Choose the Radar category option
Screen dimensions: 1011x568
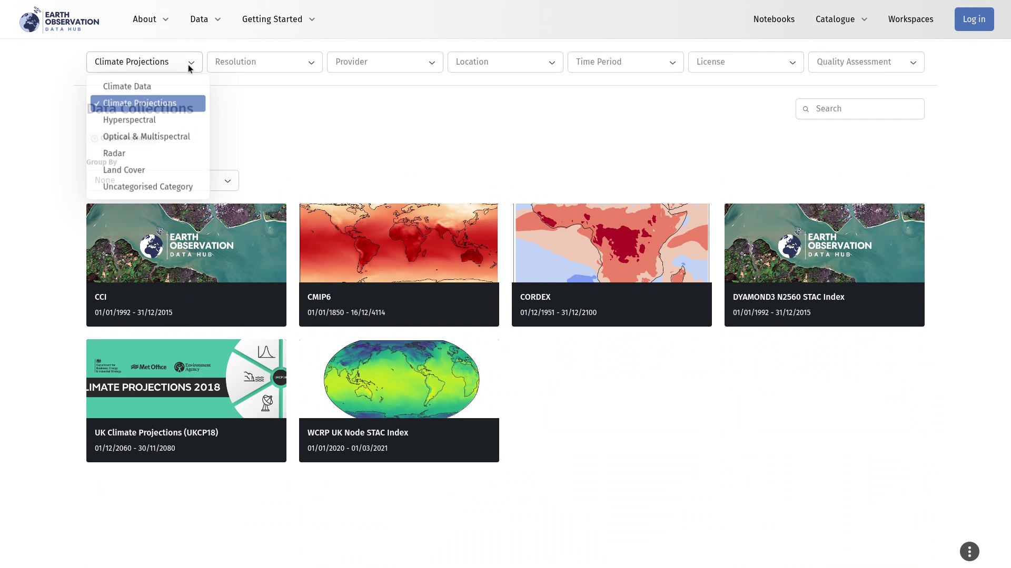[x=114, y=153]
